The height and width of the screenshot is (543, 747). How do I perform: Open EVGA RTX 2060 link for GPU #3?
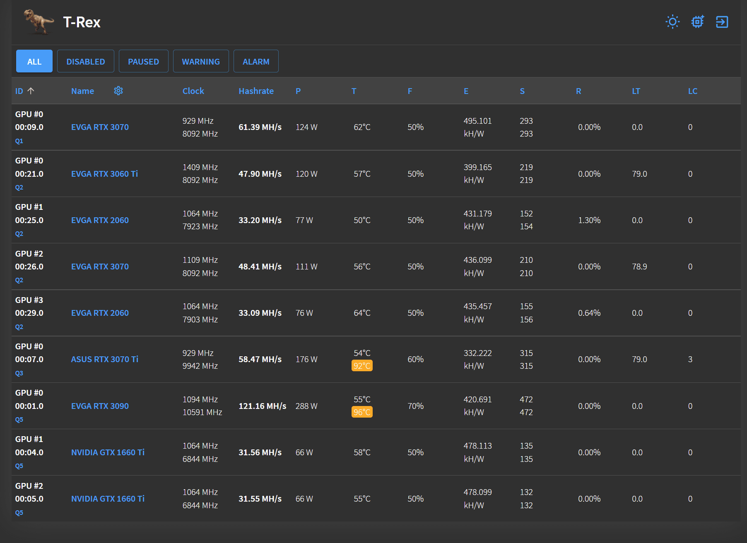pyautogui.click(x=100, y=313)
